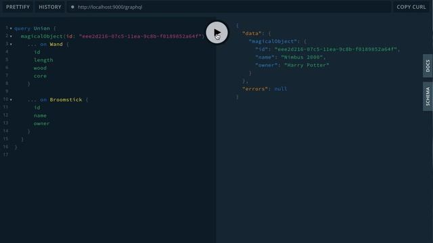This screenshot has width=433, height=243.
Task: Click the owner field in Broomstick fragment
Action: pyautogui.click(x=42, y=124)
